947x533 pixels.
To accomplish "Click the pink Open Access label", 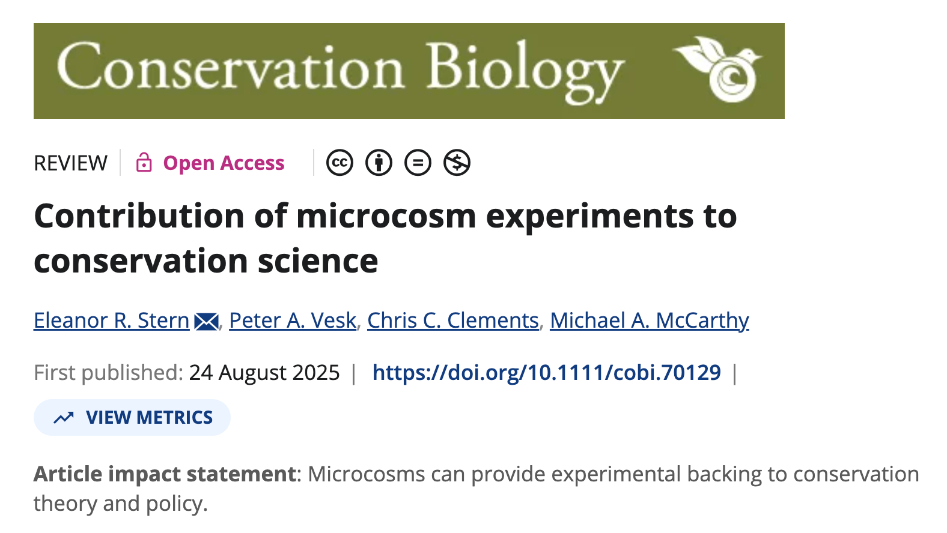I will tap(224, 163).
